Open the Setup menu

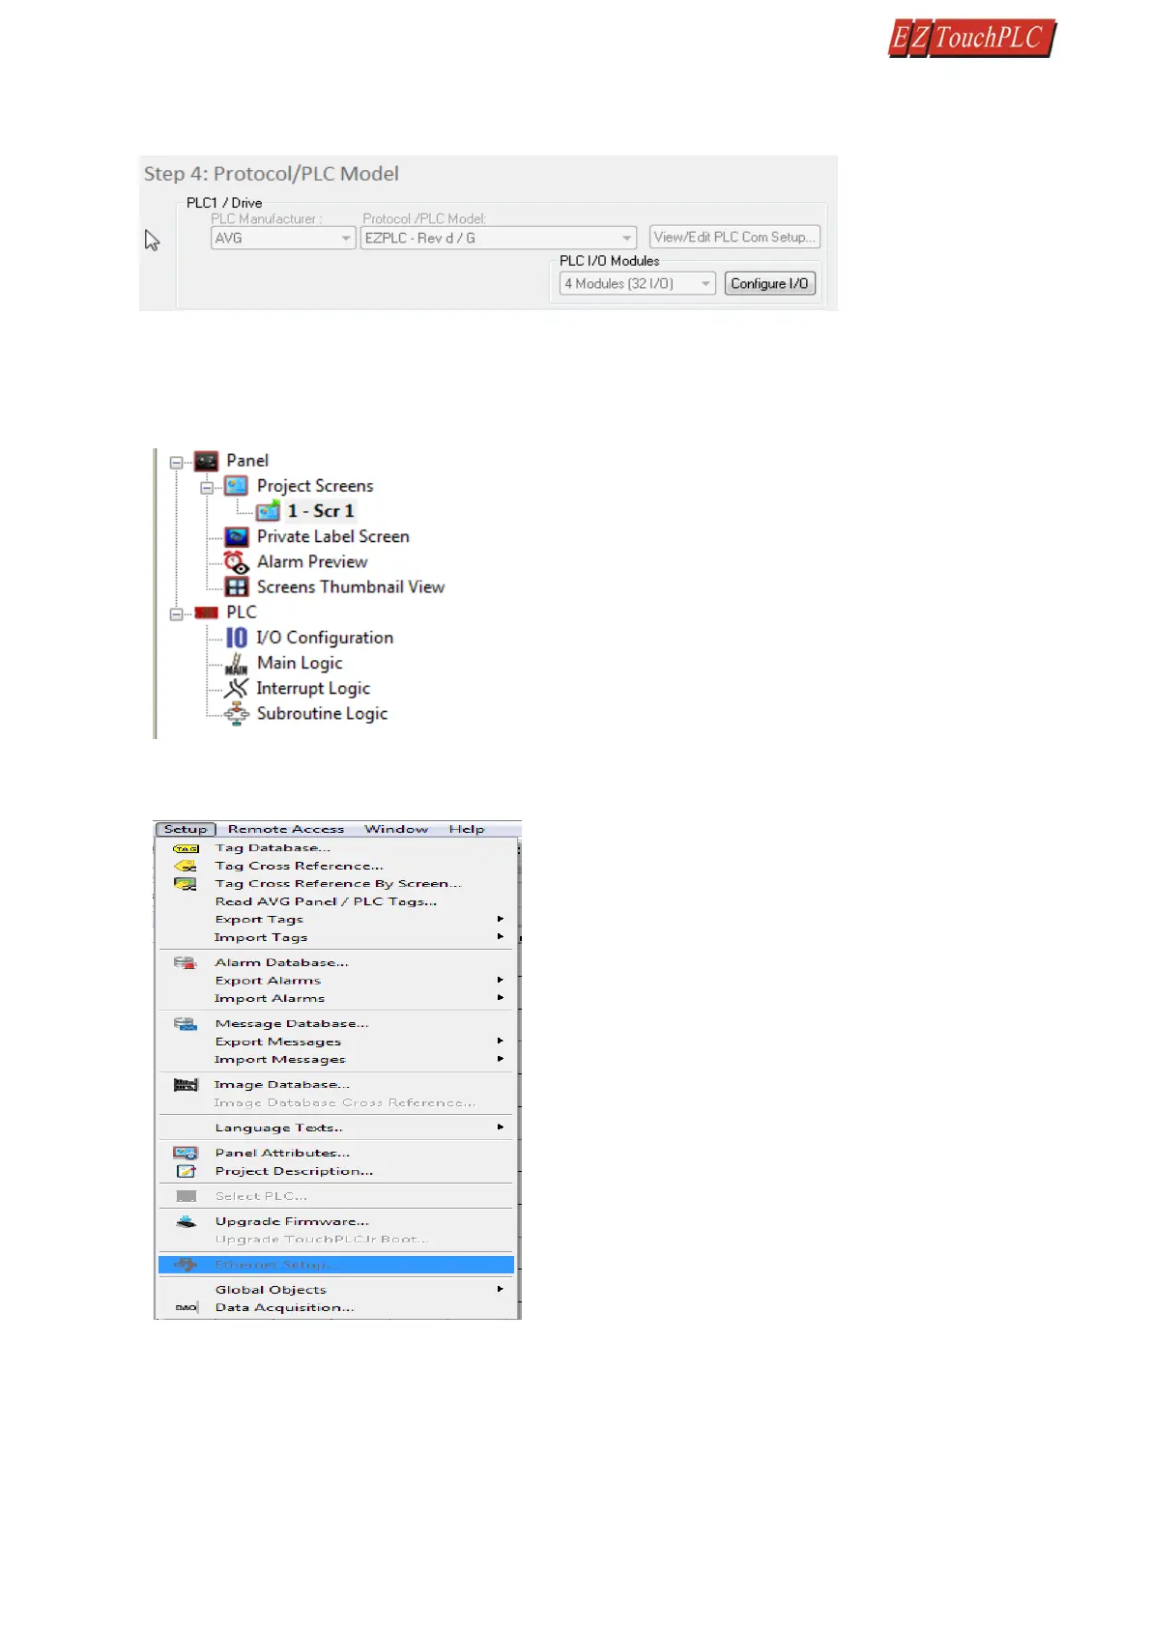click(x=186, y=829)
